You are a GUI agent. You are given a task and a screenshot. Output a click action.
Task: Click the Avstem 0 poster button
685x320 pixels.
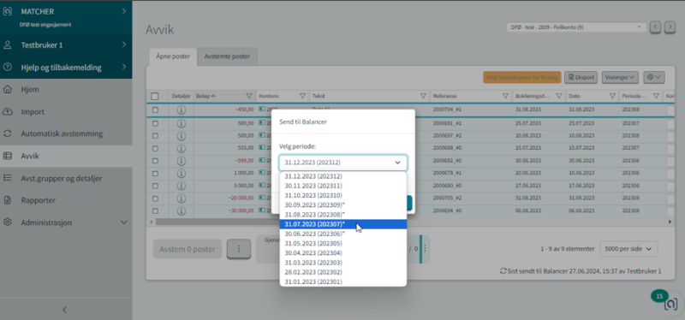(188, 249)
